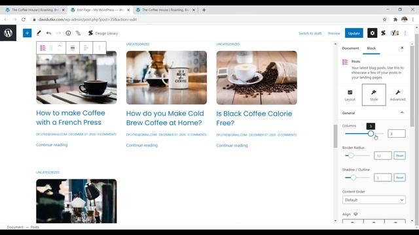Close the settings sidebar

click(402, 48)
